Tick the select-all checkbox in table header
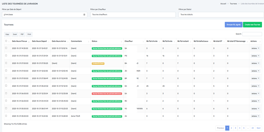The image size is (264, 132). 6,41
